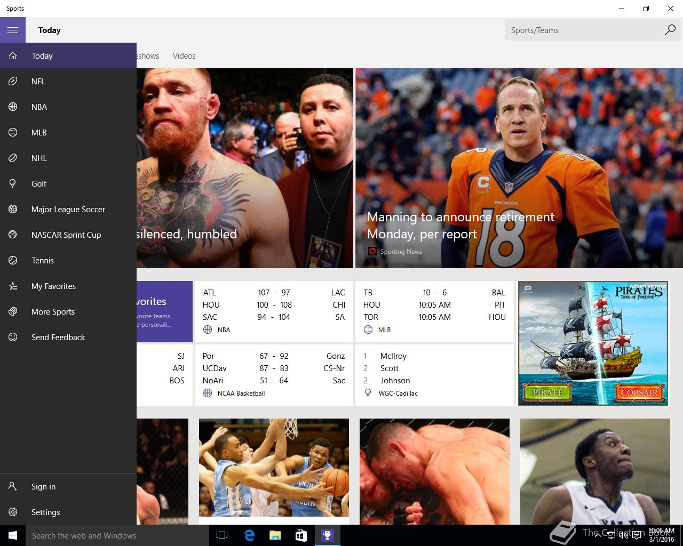Viewport: 683px width, 546px height.
Task: Open the Windows Store from taskbar
Action: (x=301, y=535)
